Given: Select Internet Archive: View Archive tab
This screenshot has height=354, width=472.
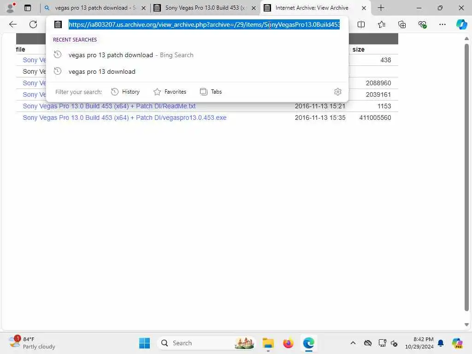Looking at the screenshot, I should pyautogui.click(x=312, y=8).
